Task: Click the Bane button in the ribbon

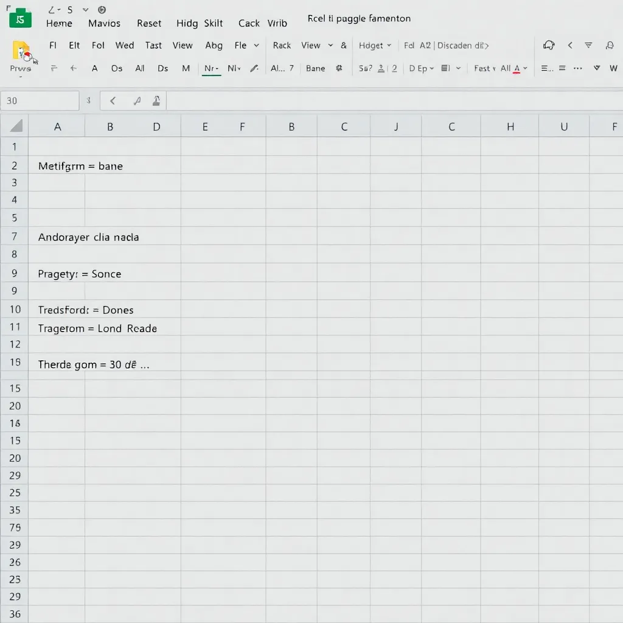Action: point(315,68)
